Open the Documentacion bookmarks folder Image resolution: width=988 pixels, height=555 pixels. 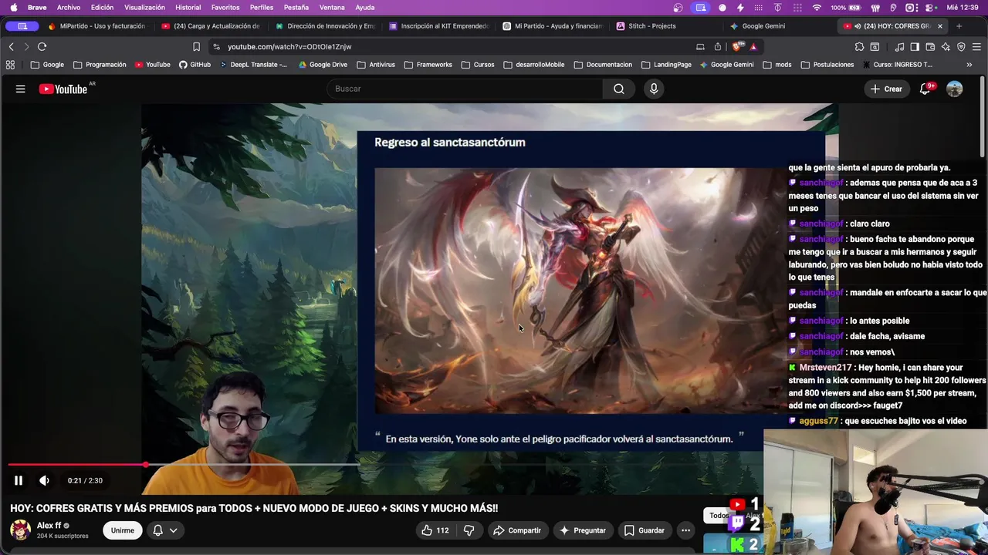[603, 65]
